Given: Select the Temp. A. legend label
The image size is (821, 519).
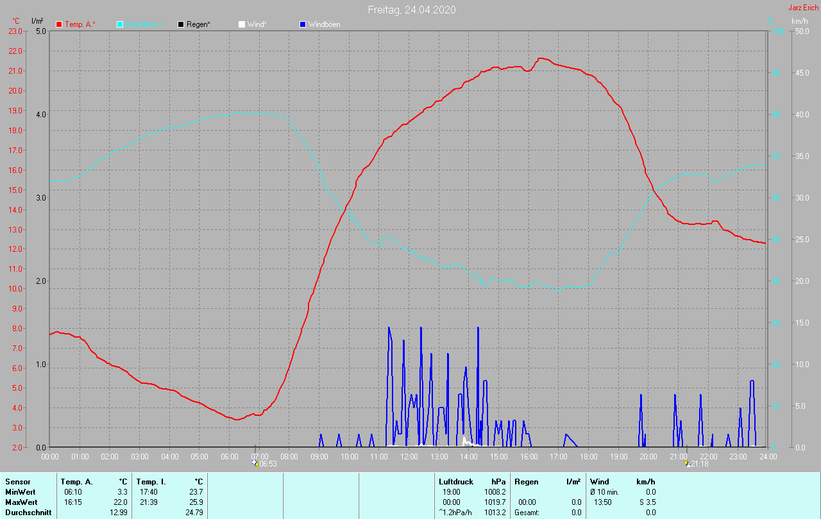Looking at the screenshot, I should (80, 24).
